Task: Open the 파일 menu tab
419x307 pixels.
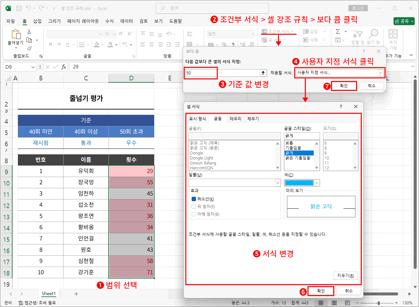Action: 11,21
